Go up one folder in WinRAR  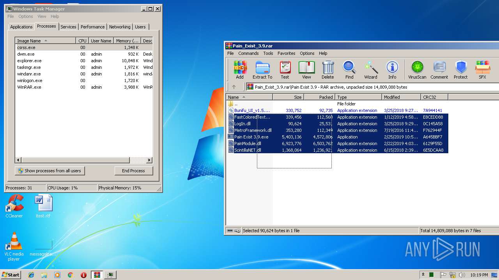[x=234, y=87]
